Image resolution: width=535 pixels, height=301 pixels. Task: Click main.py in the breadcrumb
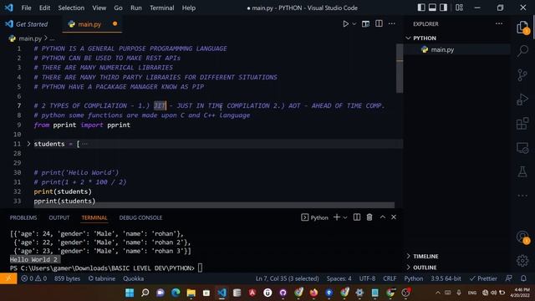30,38
